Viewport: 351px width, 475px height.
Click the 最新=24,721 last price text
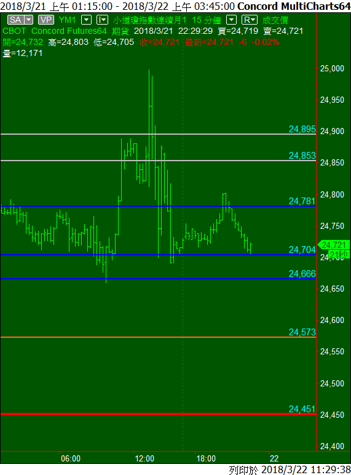[x=209, y=42]
